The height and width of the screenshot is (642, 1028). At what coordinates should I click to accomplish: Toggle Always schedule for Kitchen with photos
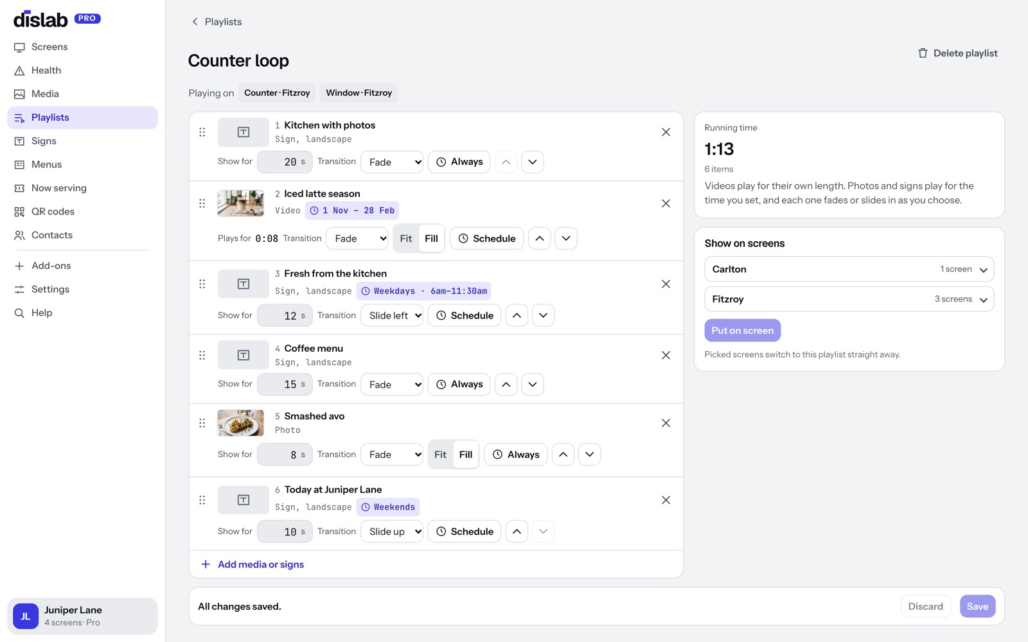tap(459, 162)
